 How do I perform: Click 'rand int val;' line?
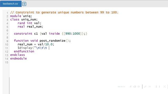click(29, 23)
